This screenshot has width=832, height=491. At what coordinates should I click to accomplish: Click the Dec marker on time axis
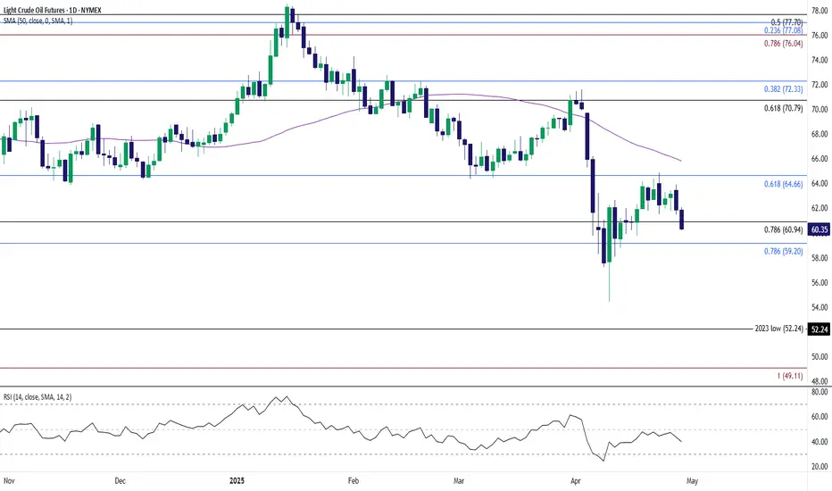pos(121,481)
